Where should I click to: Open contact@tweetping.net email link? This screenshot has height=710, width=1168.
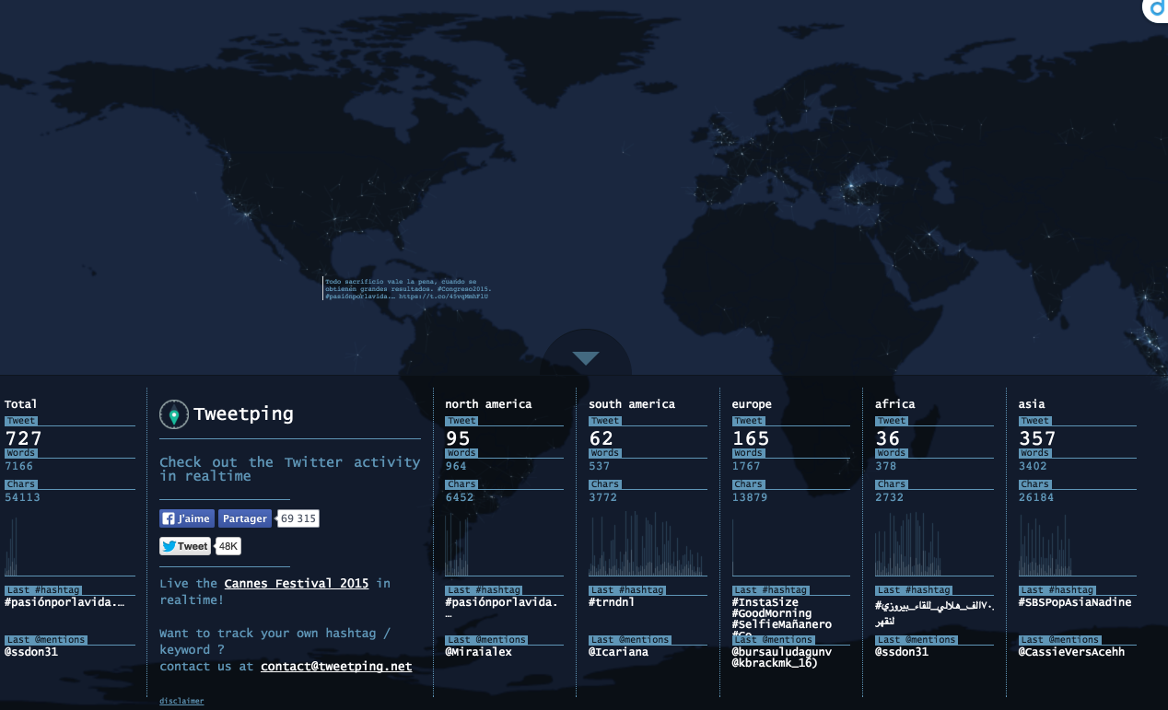tap(336, 666)
